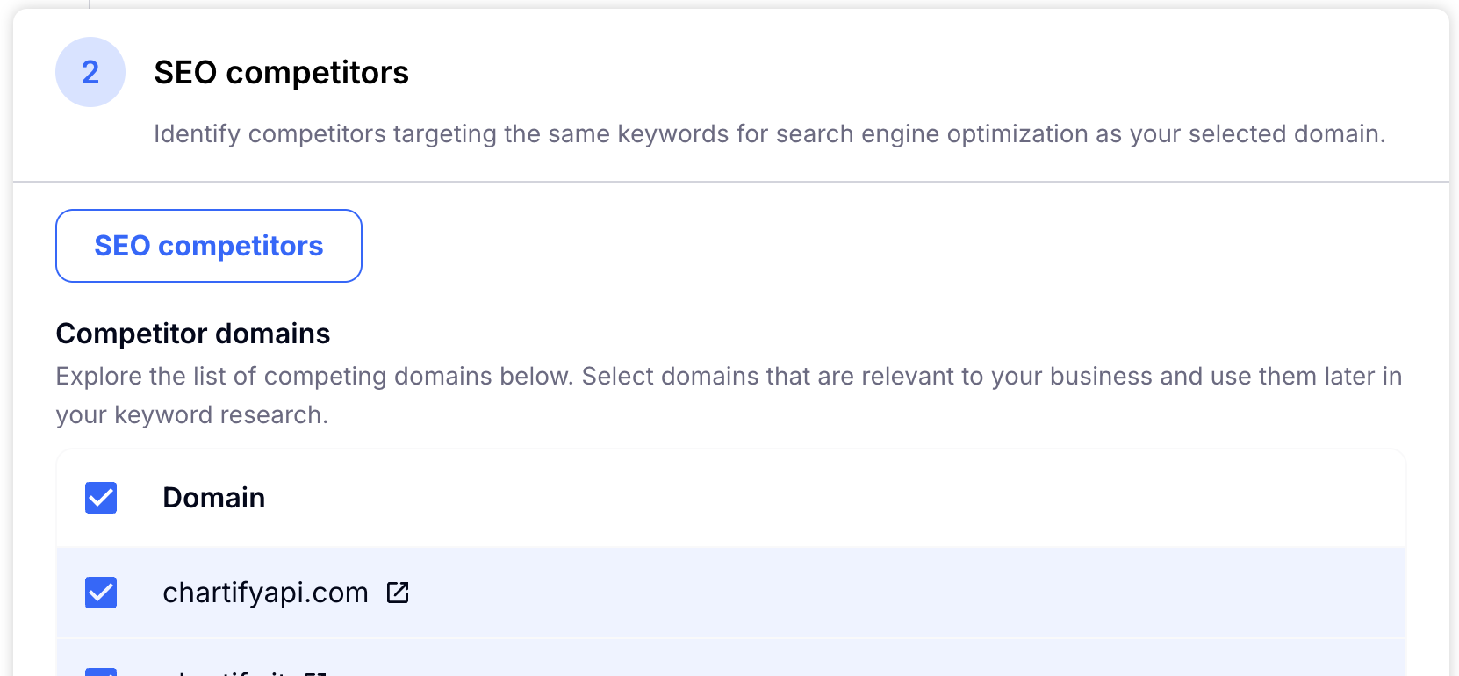Image resolution: width=1459 pixels, height=676 pixels.
Task: Open chartifyapi.com external link icon
Action: (398, 593)
